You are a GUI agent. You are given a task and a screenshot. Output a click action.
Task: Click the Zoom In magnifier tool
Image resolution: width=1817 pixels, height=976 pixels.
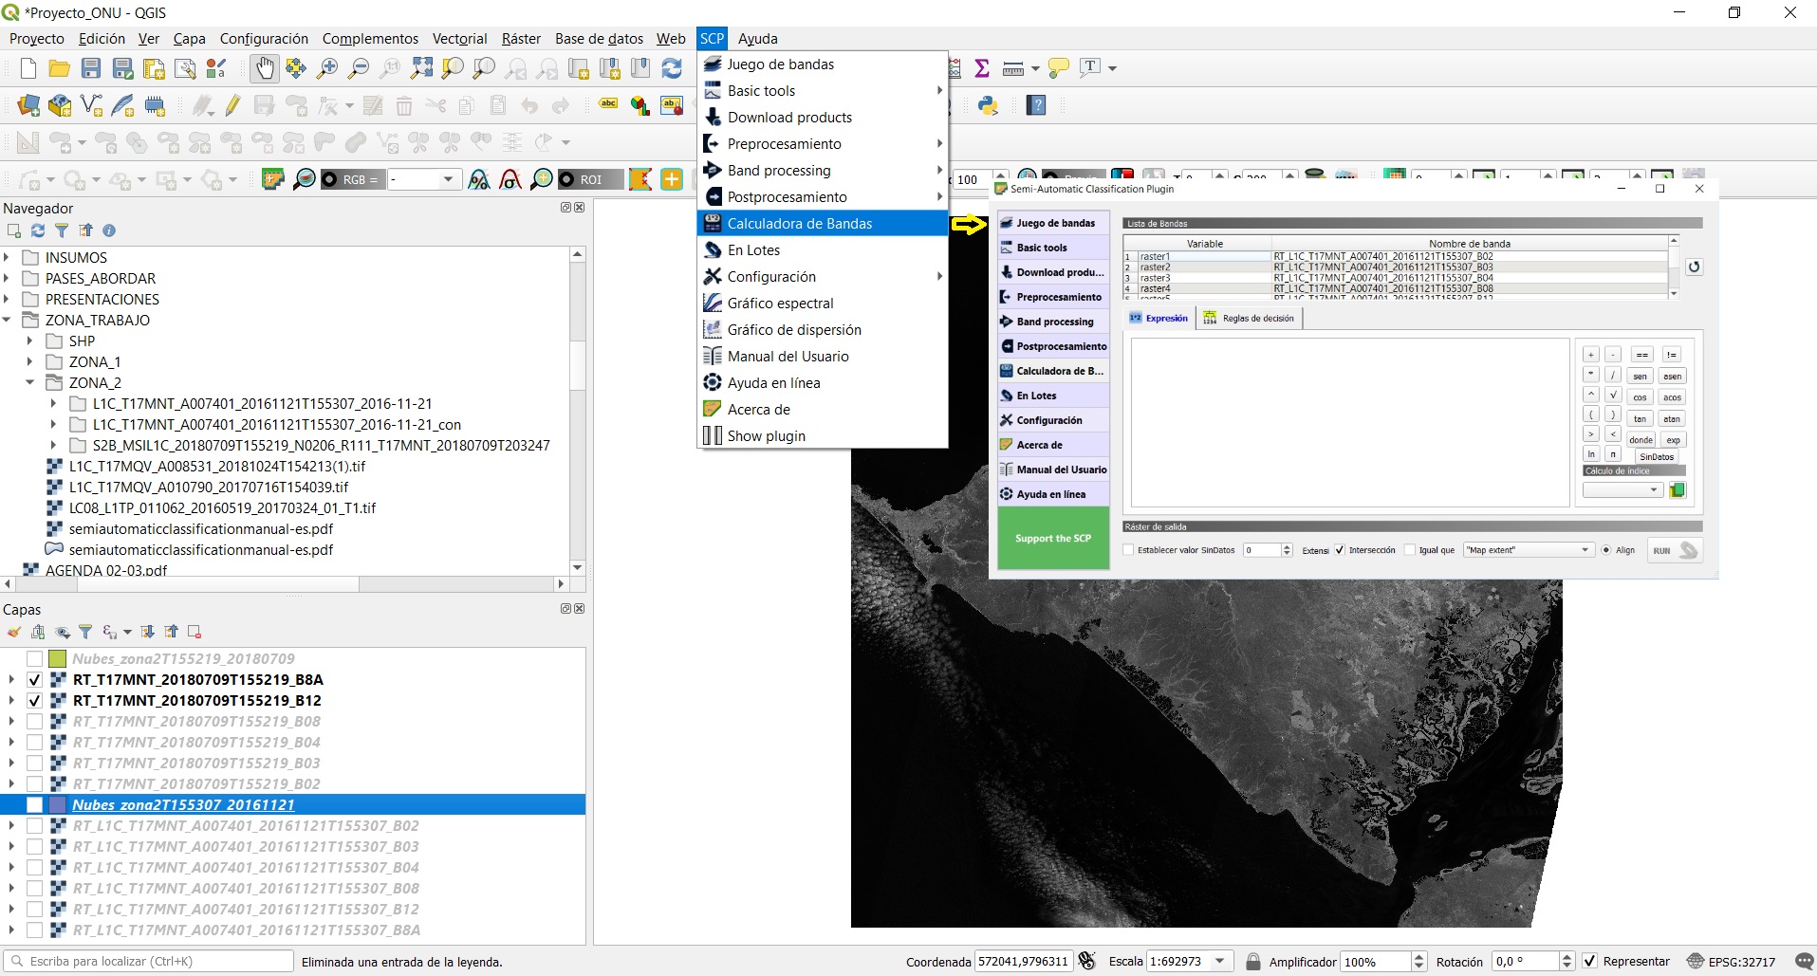pos(327,68)
